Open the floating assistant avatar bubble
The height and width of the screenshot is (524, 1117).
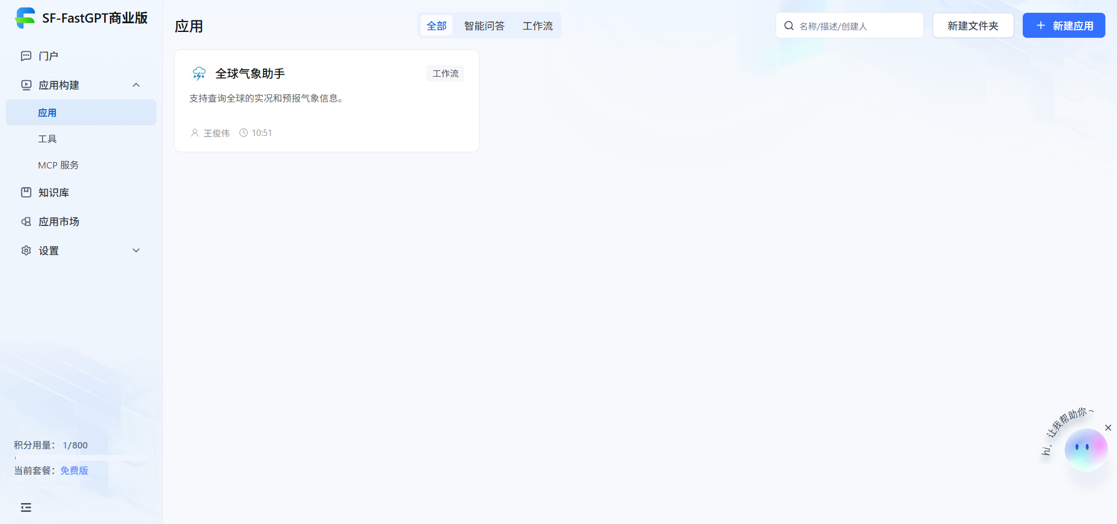tap(1086, 449)
